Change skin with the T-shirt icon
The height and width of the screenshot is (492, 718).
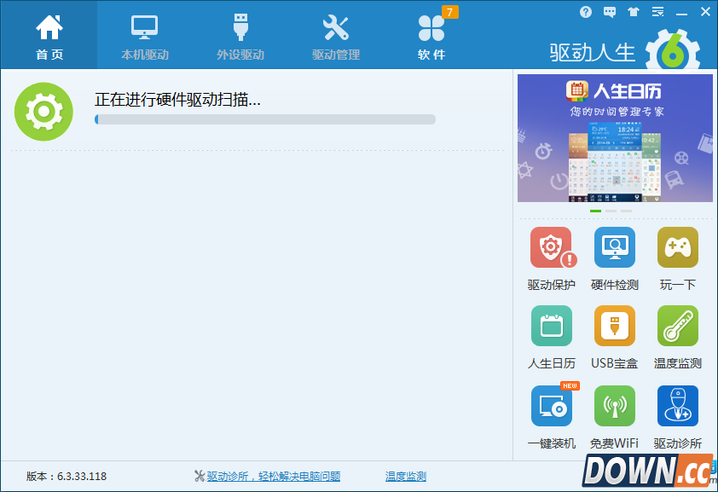click(x=633, y=12)
